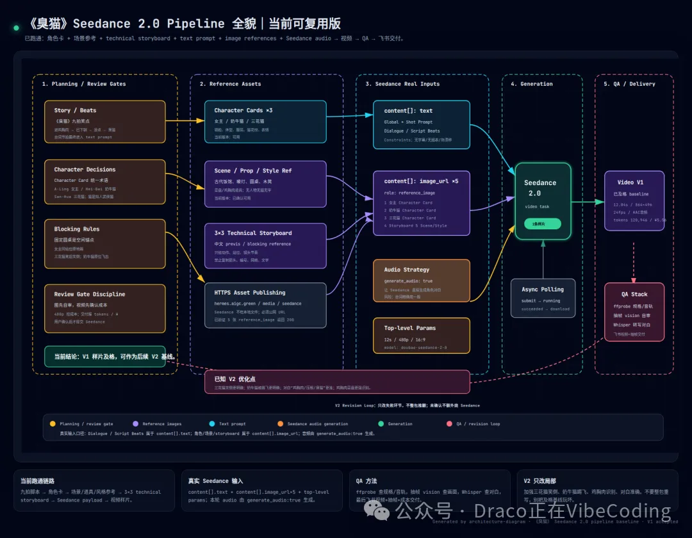Screen dimensions: 692x538
Task: Click the 'Reference images' legend label
Action: [162, 424]
